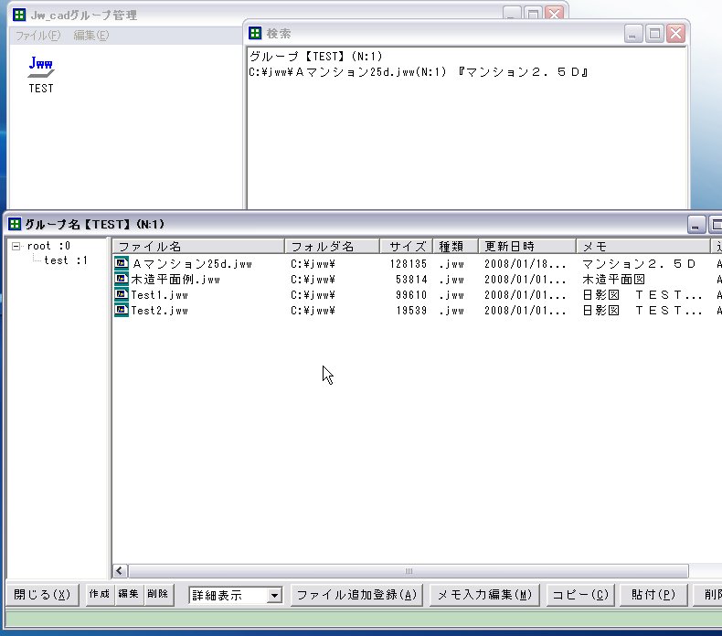Click size value 19539
This screenshot has height=636, width=722.
pyautogui.click(x=411, y=311)
